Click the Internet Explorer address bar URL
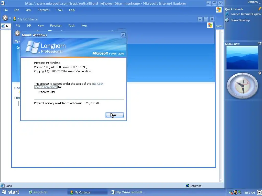262x196 pixels. [x=9, y=26]
